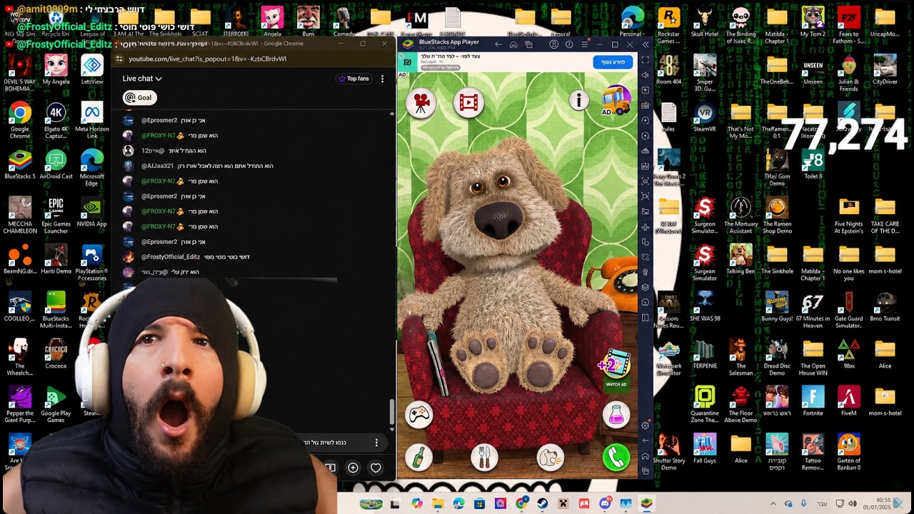The image size is (914, 514).
Task: Open the live chat three-dot menu
Action: (x=382, y=79)
